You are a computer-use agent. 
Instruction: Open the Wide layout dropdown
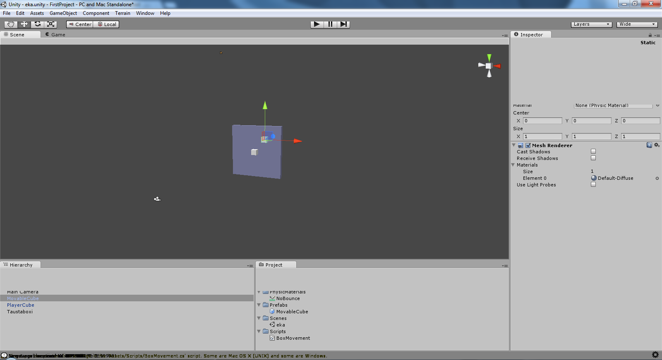point(637,24)
